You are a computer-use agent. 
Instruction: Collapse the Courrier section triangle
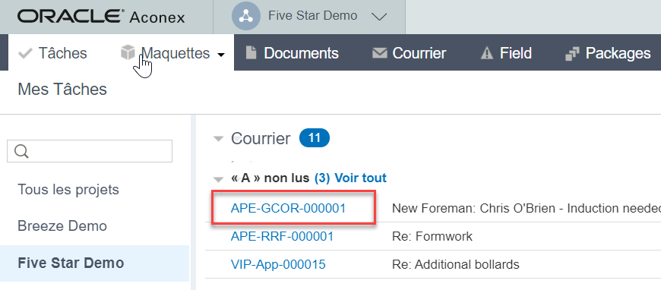(218, 139)
